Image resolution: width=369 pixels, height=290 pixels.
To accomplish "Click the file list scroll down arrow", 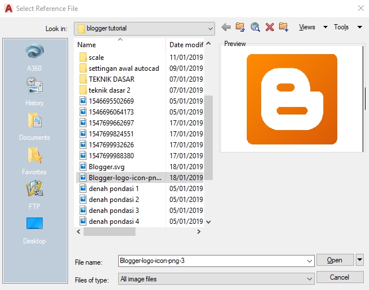I will tap(209, 222).
